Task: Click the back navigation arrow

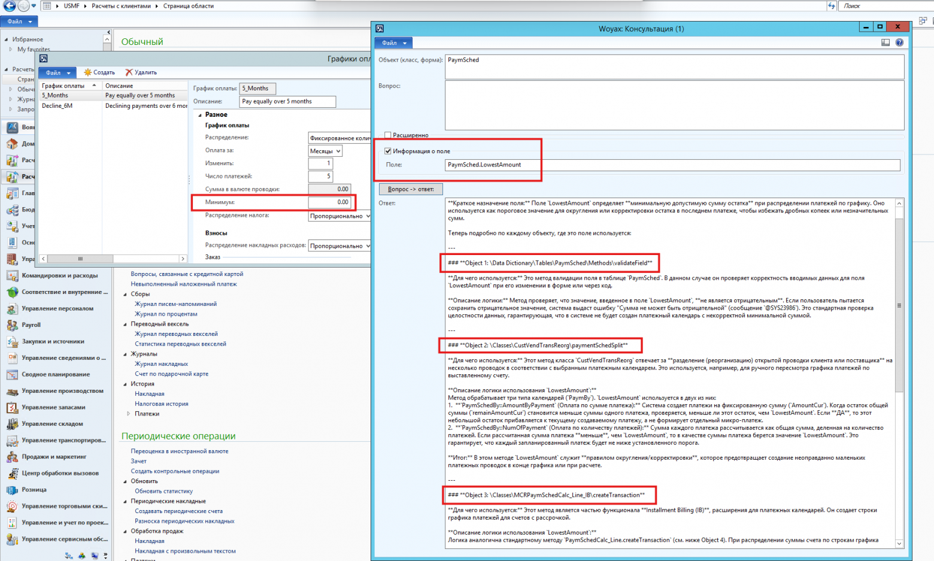Action: [x=10, y=6]
